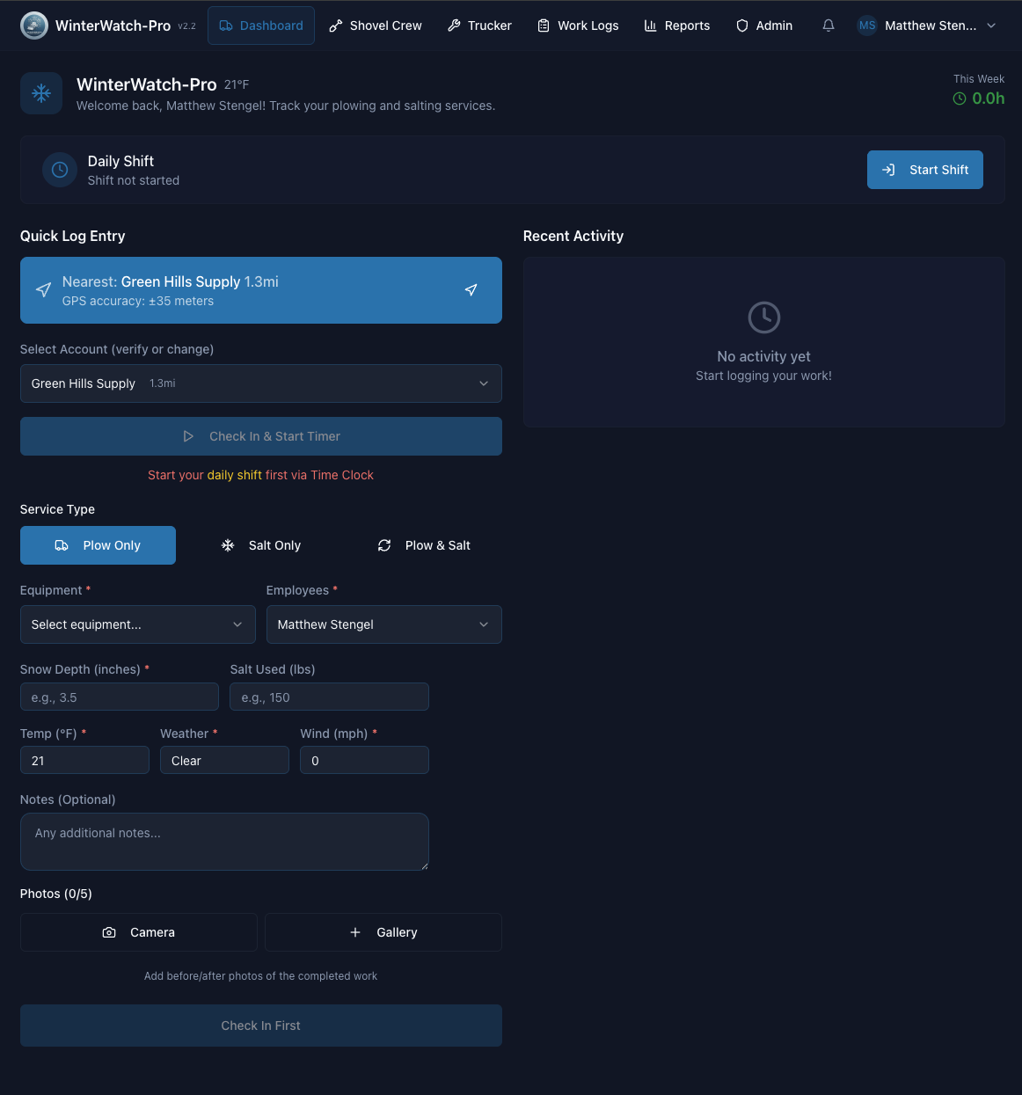Expand the Select Account dropdown

point(260,383)
